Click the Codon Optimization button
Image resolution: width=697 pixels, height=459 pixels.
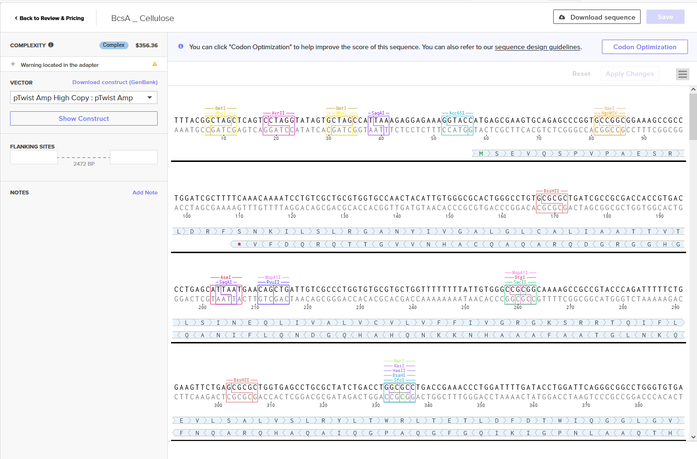coord(644,46)
